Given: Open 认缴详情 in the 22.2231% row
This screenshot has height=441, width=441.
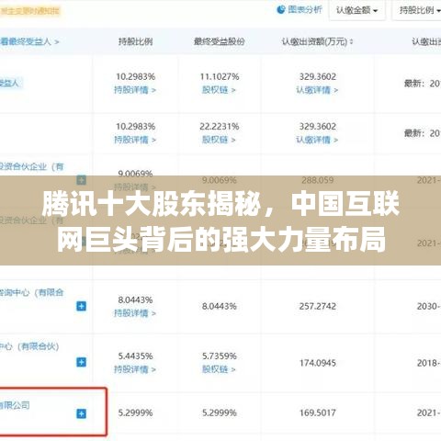Looking at the screenshot, I should (x=317, y=140).
